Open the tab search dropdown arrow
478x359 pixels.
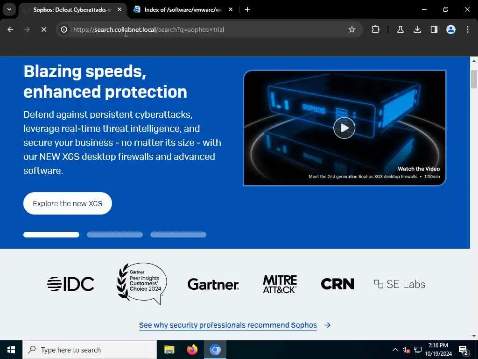tap(9, 9)
